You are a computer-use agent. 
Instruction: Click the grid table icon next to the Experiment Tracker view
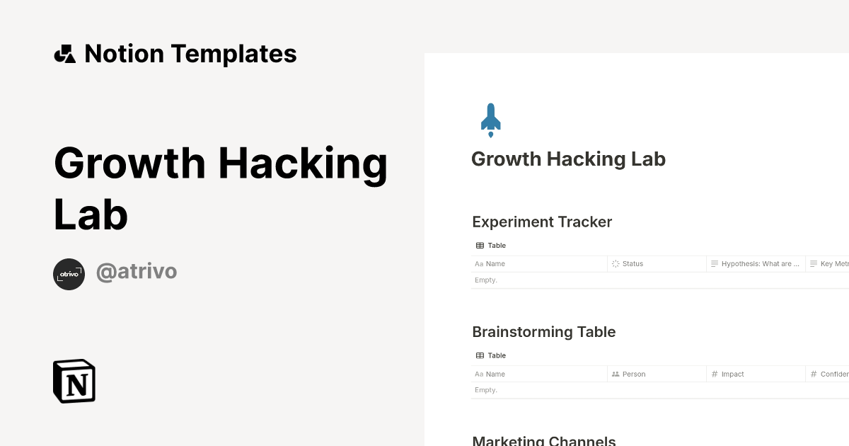(x=479, y=245)
